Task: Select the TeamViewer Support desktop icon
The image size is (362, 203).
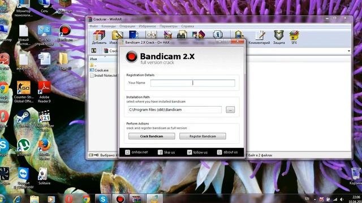Action: point(24,178)
